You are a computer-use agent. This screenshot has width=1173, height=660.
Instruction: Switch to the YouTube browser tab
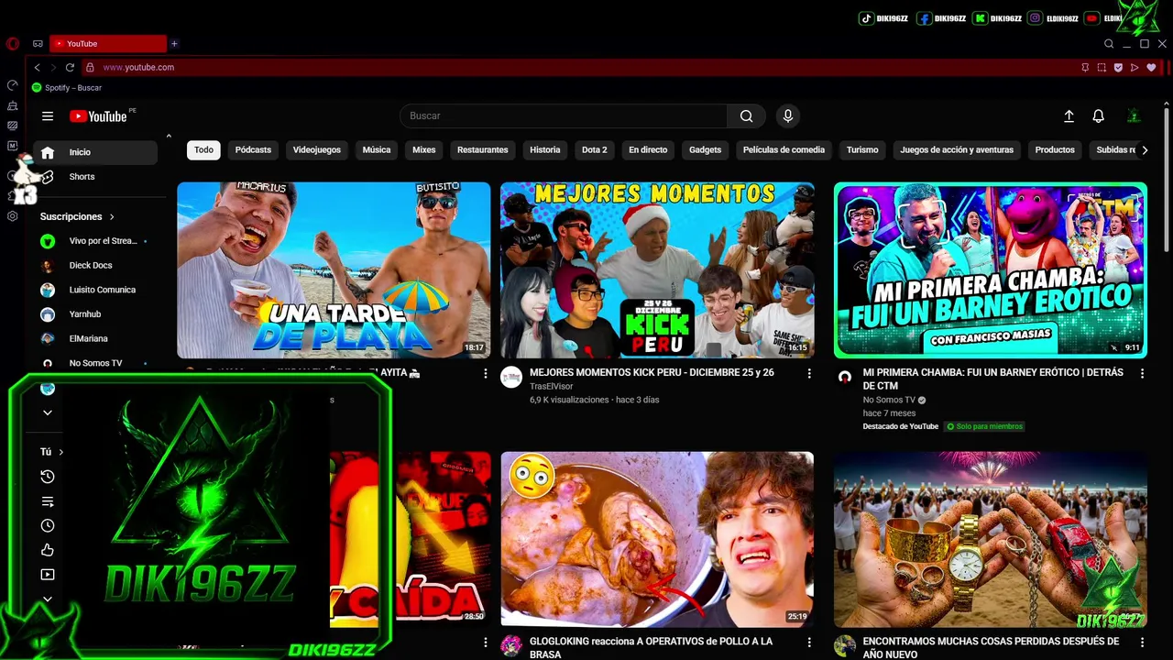coord(108,43)
